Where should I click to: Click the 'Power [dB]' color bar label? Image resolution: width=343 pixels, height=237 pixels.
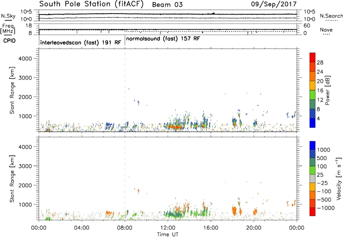[328, 90]
